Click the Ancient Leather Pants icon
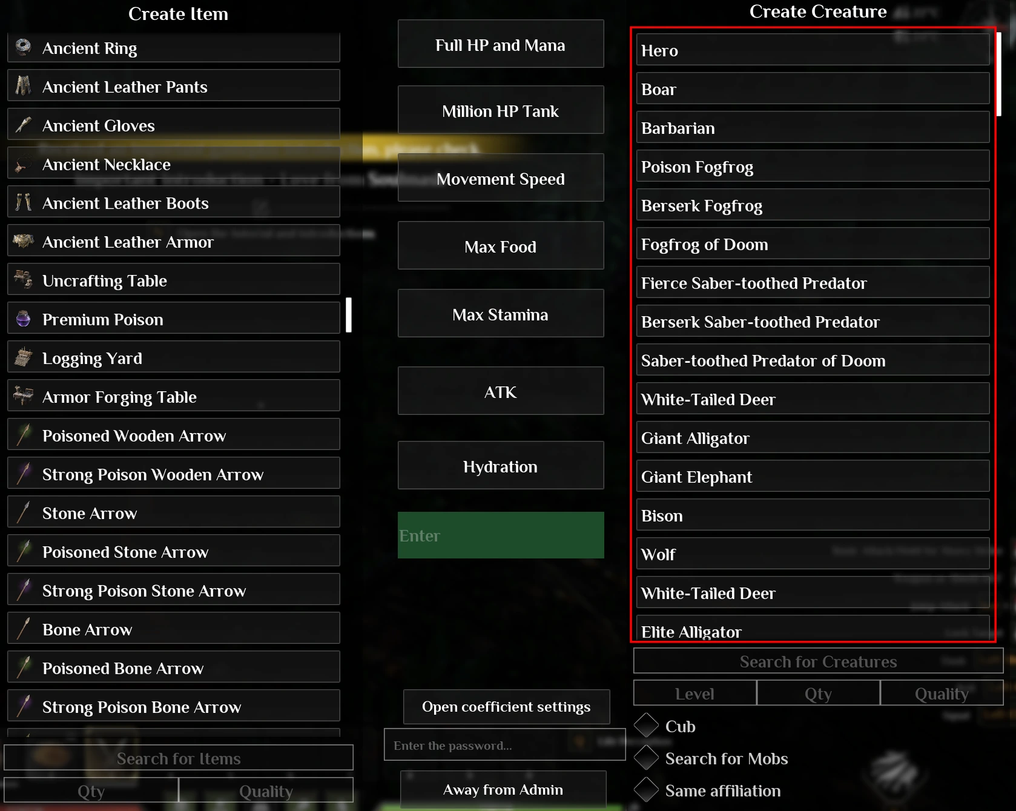Image resolution: width=1016 pixels, height=811 pixels. [x=23, y=86]
